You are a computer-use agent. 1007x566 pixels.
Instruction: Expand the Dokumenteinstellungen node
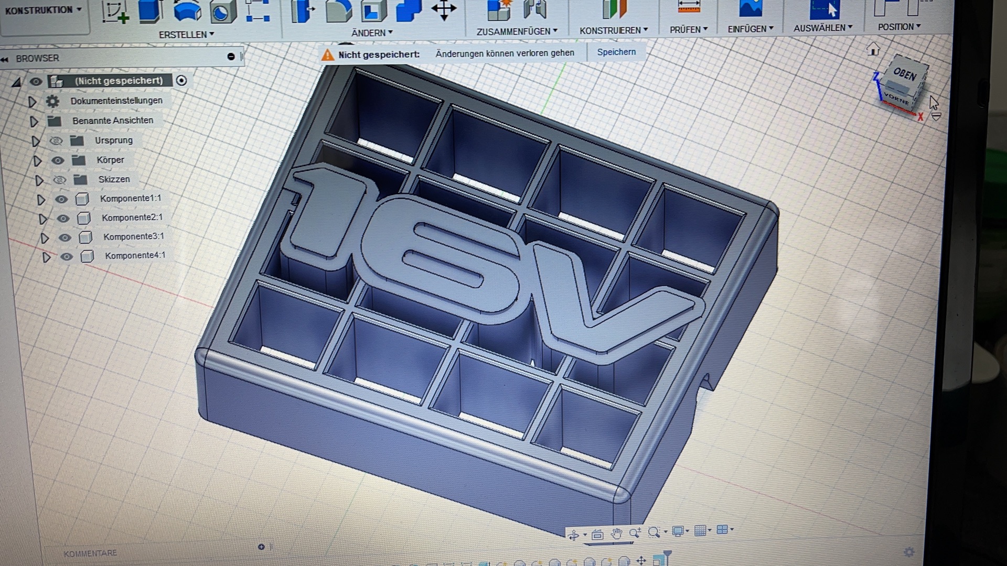click(32, 102)
